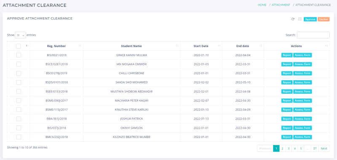337x160 pixels.
Task: Click end date 2022-05-10
Action: (x=243, y=82)
